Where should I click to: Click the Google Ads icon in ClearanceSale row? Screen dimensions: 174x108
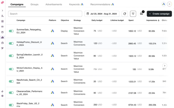(x=52, y=93)
